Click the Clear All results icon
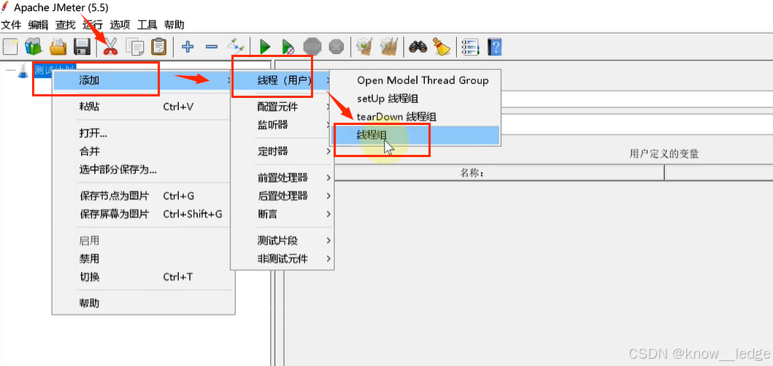773x366 pixels. click(389, 47)
